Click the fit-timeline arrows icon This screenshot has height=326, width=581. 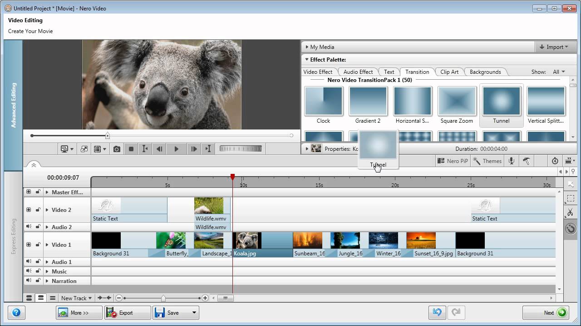(104, 298)
